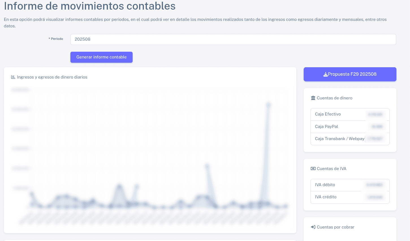Click the blurred amount next to Caja Efectivo
Viewport: 410px width, 241px height.
click(x=375, y=114)
